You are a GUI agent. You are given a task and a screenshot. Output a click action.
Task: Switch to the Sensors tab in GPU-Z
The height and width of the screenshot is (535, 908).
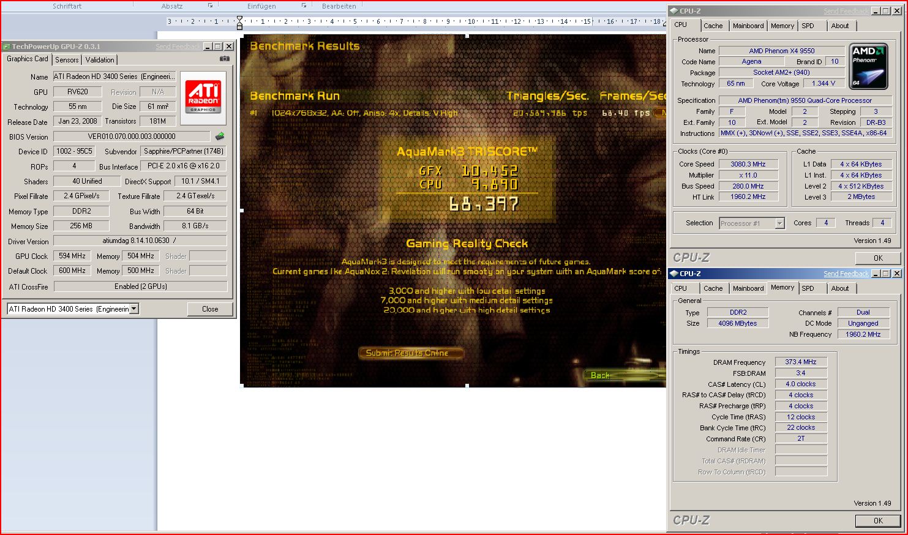(x=67, y=60)
